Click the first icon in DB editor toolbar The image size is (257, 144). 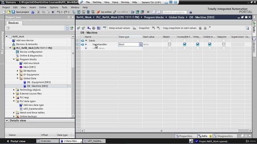point(79,28)
